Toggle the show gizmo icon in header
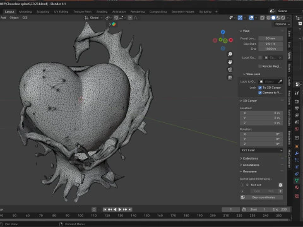The height and width of the screenshot is (227, 303). coord(240,18)
